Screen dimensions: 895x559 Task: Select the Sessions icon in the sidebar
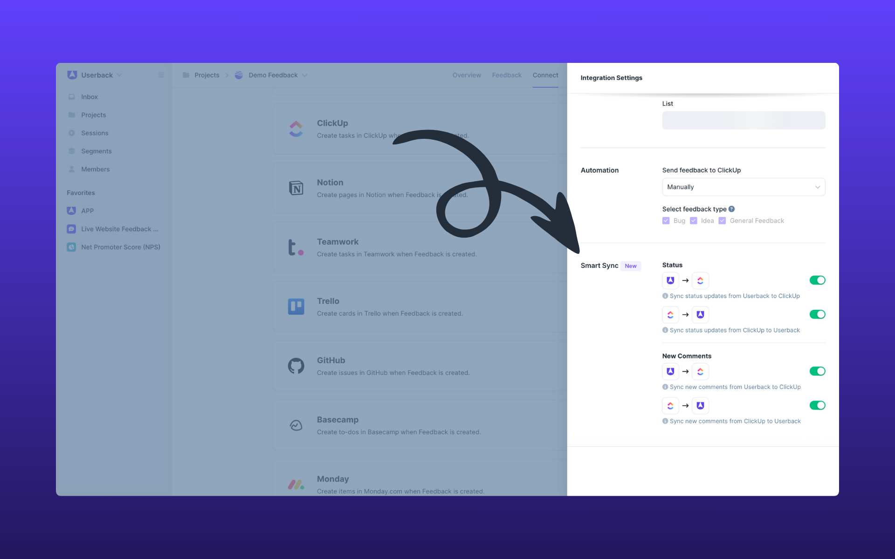(x=72, y=133)
